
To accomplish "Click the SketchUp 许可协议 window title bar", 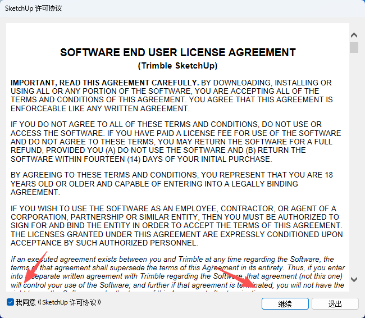I will [168, 8].
